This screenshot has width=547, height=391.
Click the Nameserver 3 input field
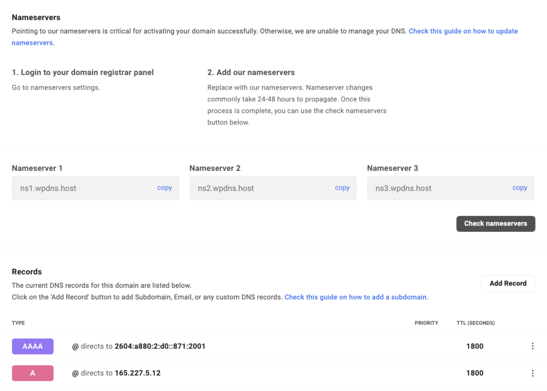(x=451, y=188)
